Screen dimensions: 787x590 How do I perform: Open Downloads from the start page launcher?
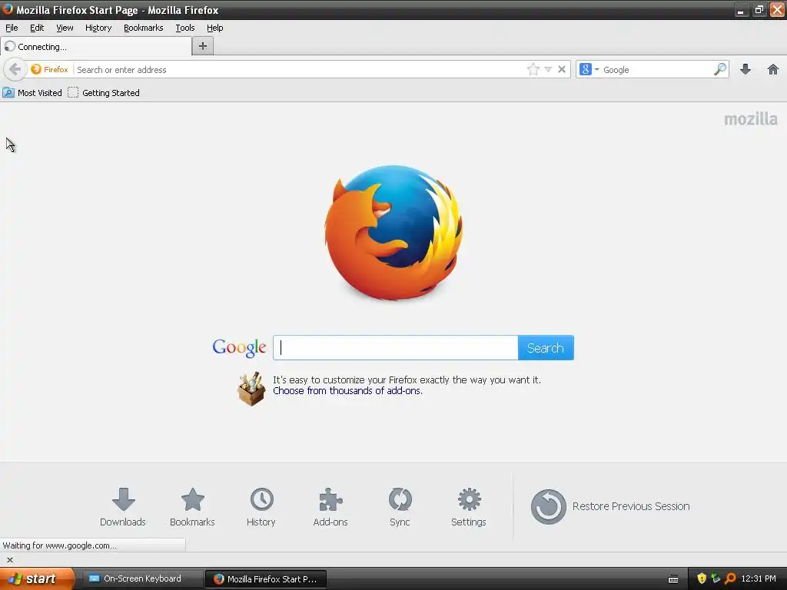pos(123,507)
